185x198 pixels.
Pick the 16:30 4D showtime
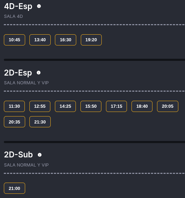[65, 40]
